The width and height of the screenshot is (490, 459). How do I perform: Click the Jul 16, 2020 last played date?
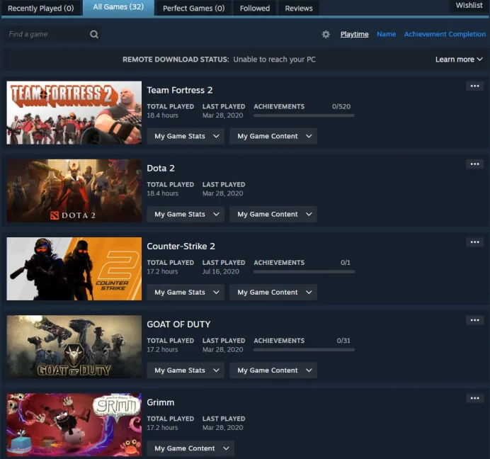click(x=221, y=271)
